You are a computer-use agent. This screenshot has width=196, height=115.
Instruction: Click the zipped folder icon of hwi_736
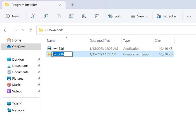pyautogui.click(x=49, y=54)
